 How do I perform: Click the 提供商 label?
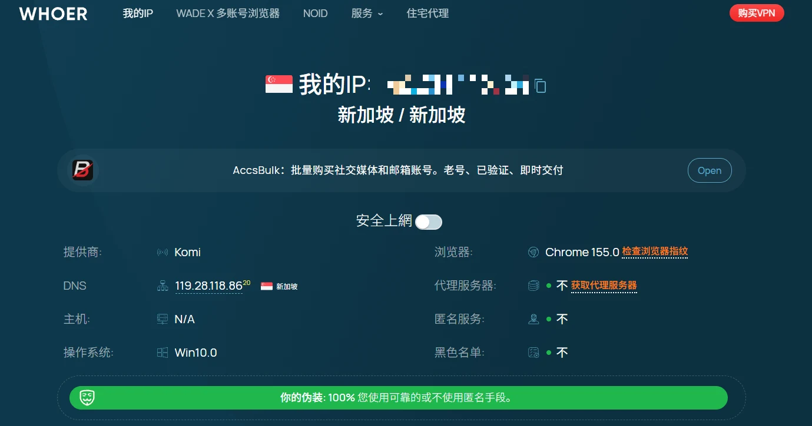[82, 253]
